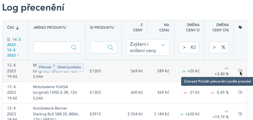
Task: Click the red down arrow beside -5,45 %
Action: (212, 93)
